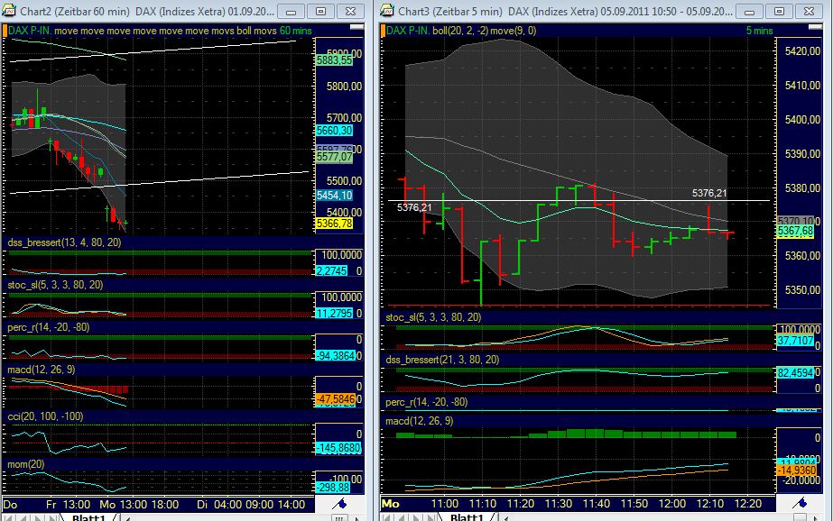
Task: Click the orange -14,9360 macd value in Chart3
Action: click(796, 471)
